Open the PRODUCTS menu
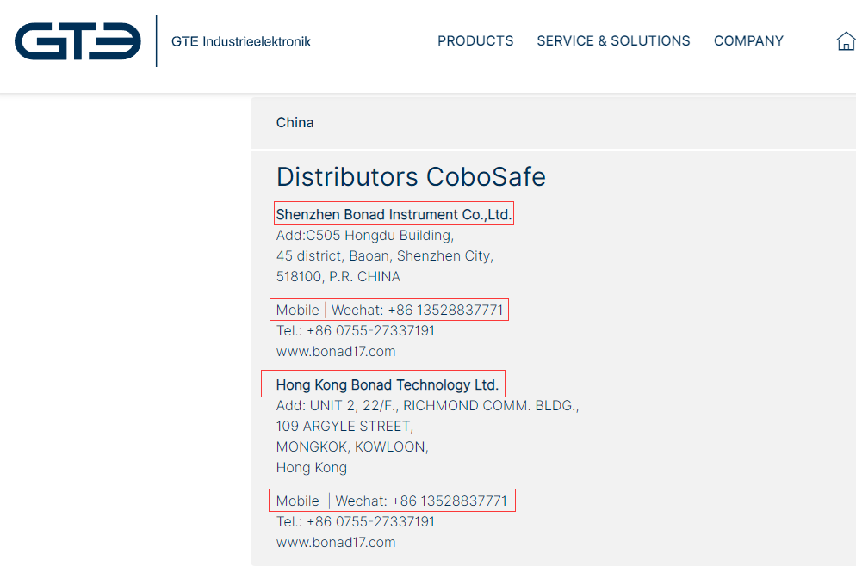Viewport: 856px width, 572px height. click(x=475, y=41)
